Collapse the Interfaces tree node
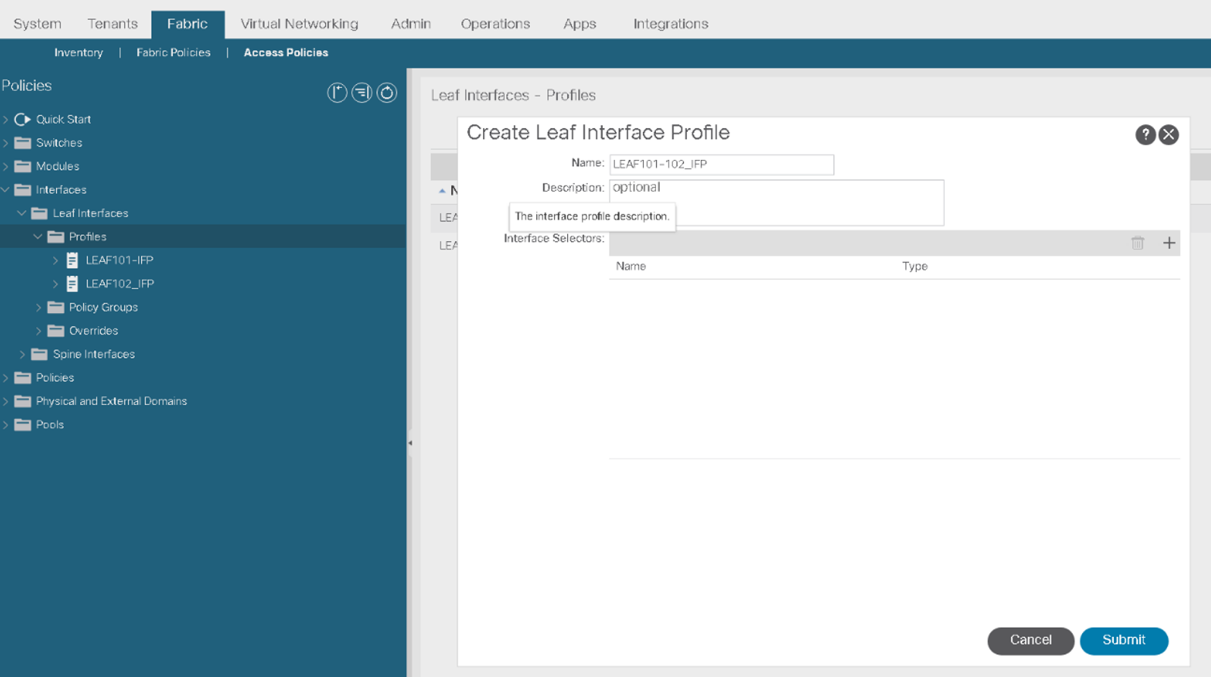This screenshot has height=677, width=1211. coord(6,190)
